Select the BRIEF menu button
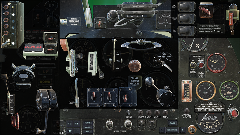This screenshot has height=135, width=240. 87,127
